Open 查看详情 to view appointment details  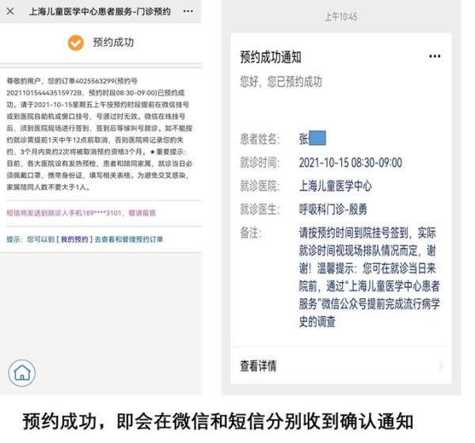[341, 365]
